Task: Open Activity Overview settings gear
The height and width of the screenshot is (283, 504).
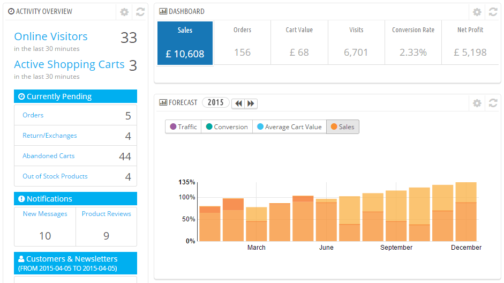Action: (124, 12)
